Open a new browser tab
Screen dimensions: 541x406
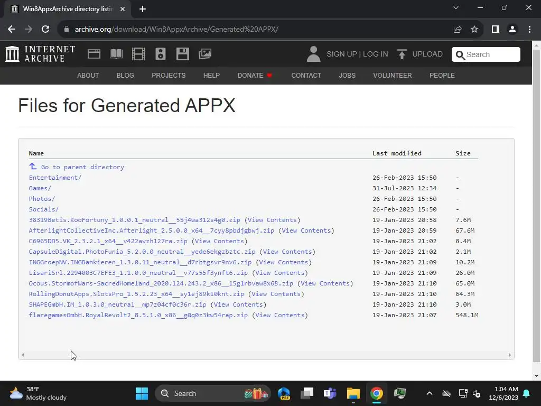tap(143, 9)
